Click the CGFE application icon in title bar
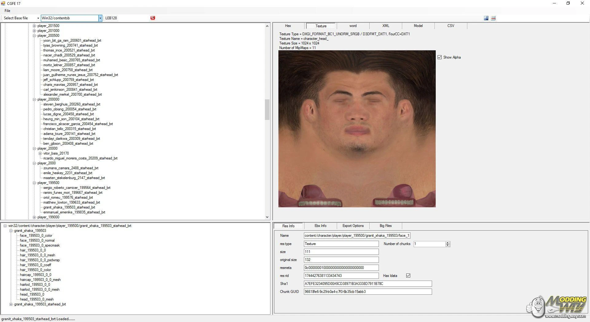 click(3, 3)
